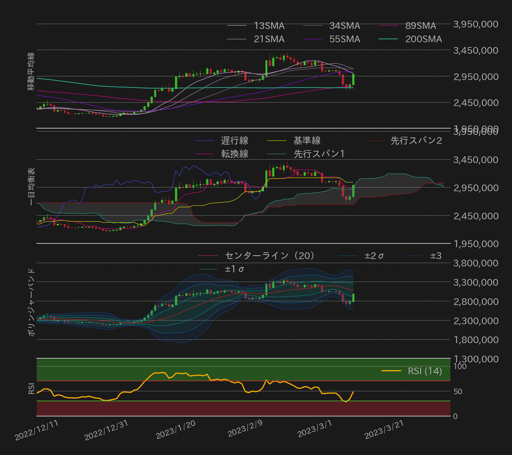Hide the 34SMA line in the legend
Image resolution: width=512 pixels, height=455 pixels.
pyautogui.click(x=312, y=26)
